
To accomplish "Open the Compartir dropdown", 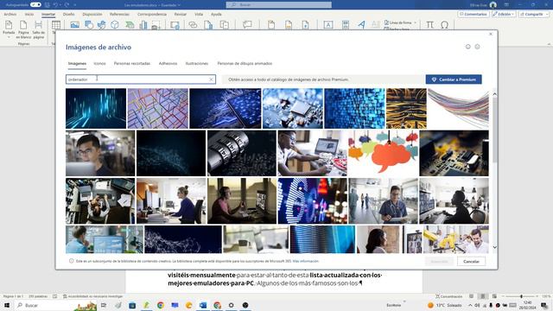I will (534, 14).
